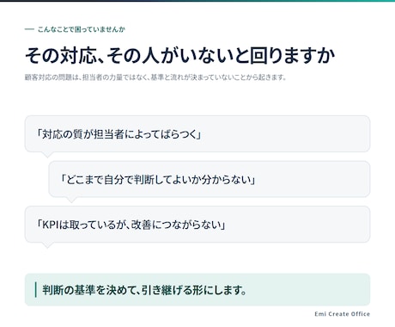Click the heading その対応、その人がいないと回りますか
The width and height of the screenshot is (395, 327).
coord(179,55)
